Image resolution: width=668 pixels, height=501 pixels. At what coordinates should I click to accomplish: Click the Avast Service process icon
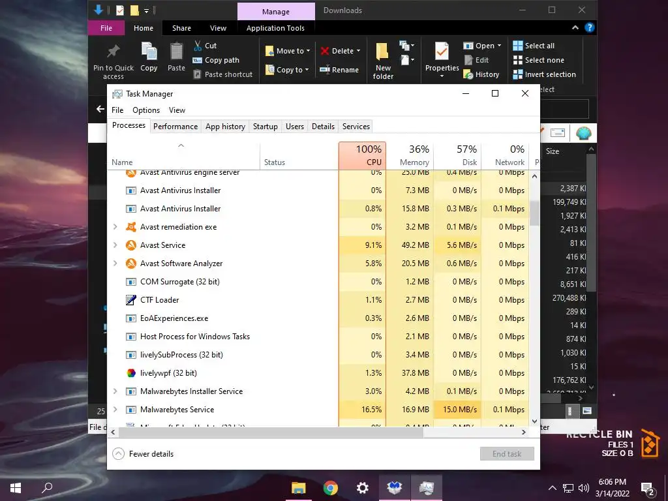130,245
